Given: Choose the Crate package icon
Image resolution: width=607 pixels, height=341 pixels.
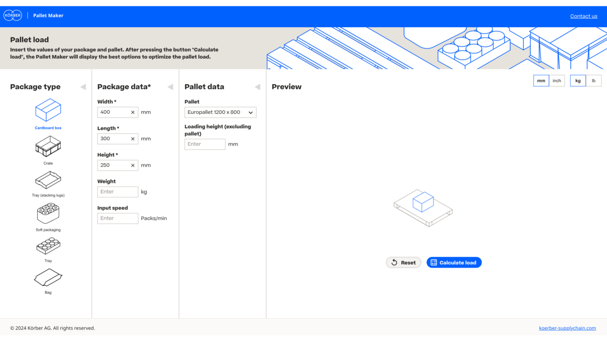Looking at the screenshot, I should 48,146.
